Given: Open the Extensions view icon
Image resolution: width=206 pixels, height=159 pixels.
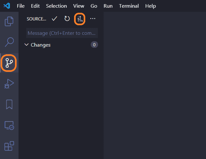Looking at the screenshot, I should (x=9, y=146).
